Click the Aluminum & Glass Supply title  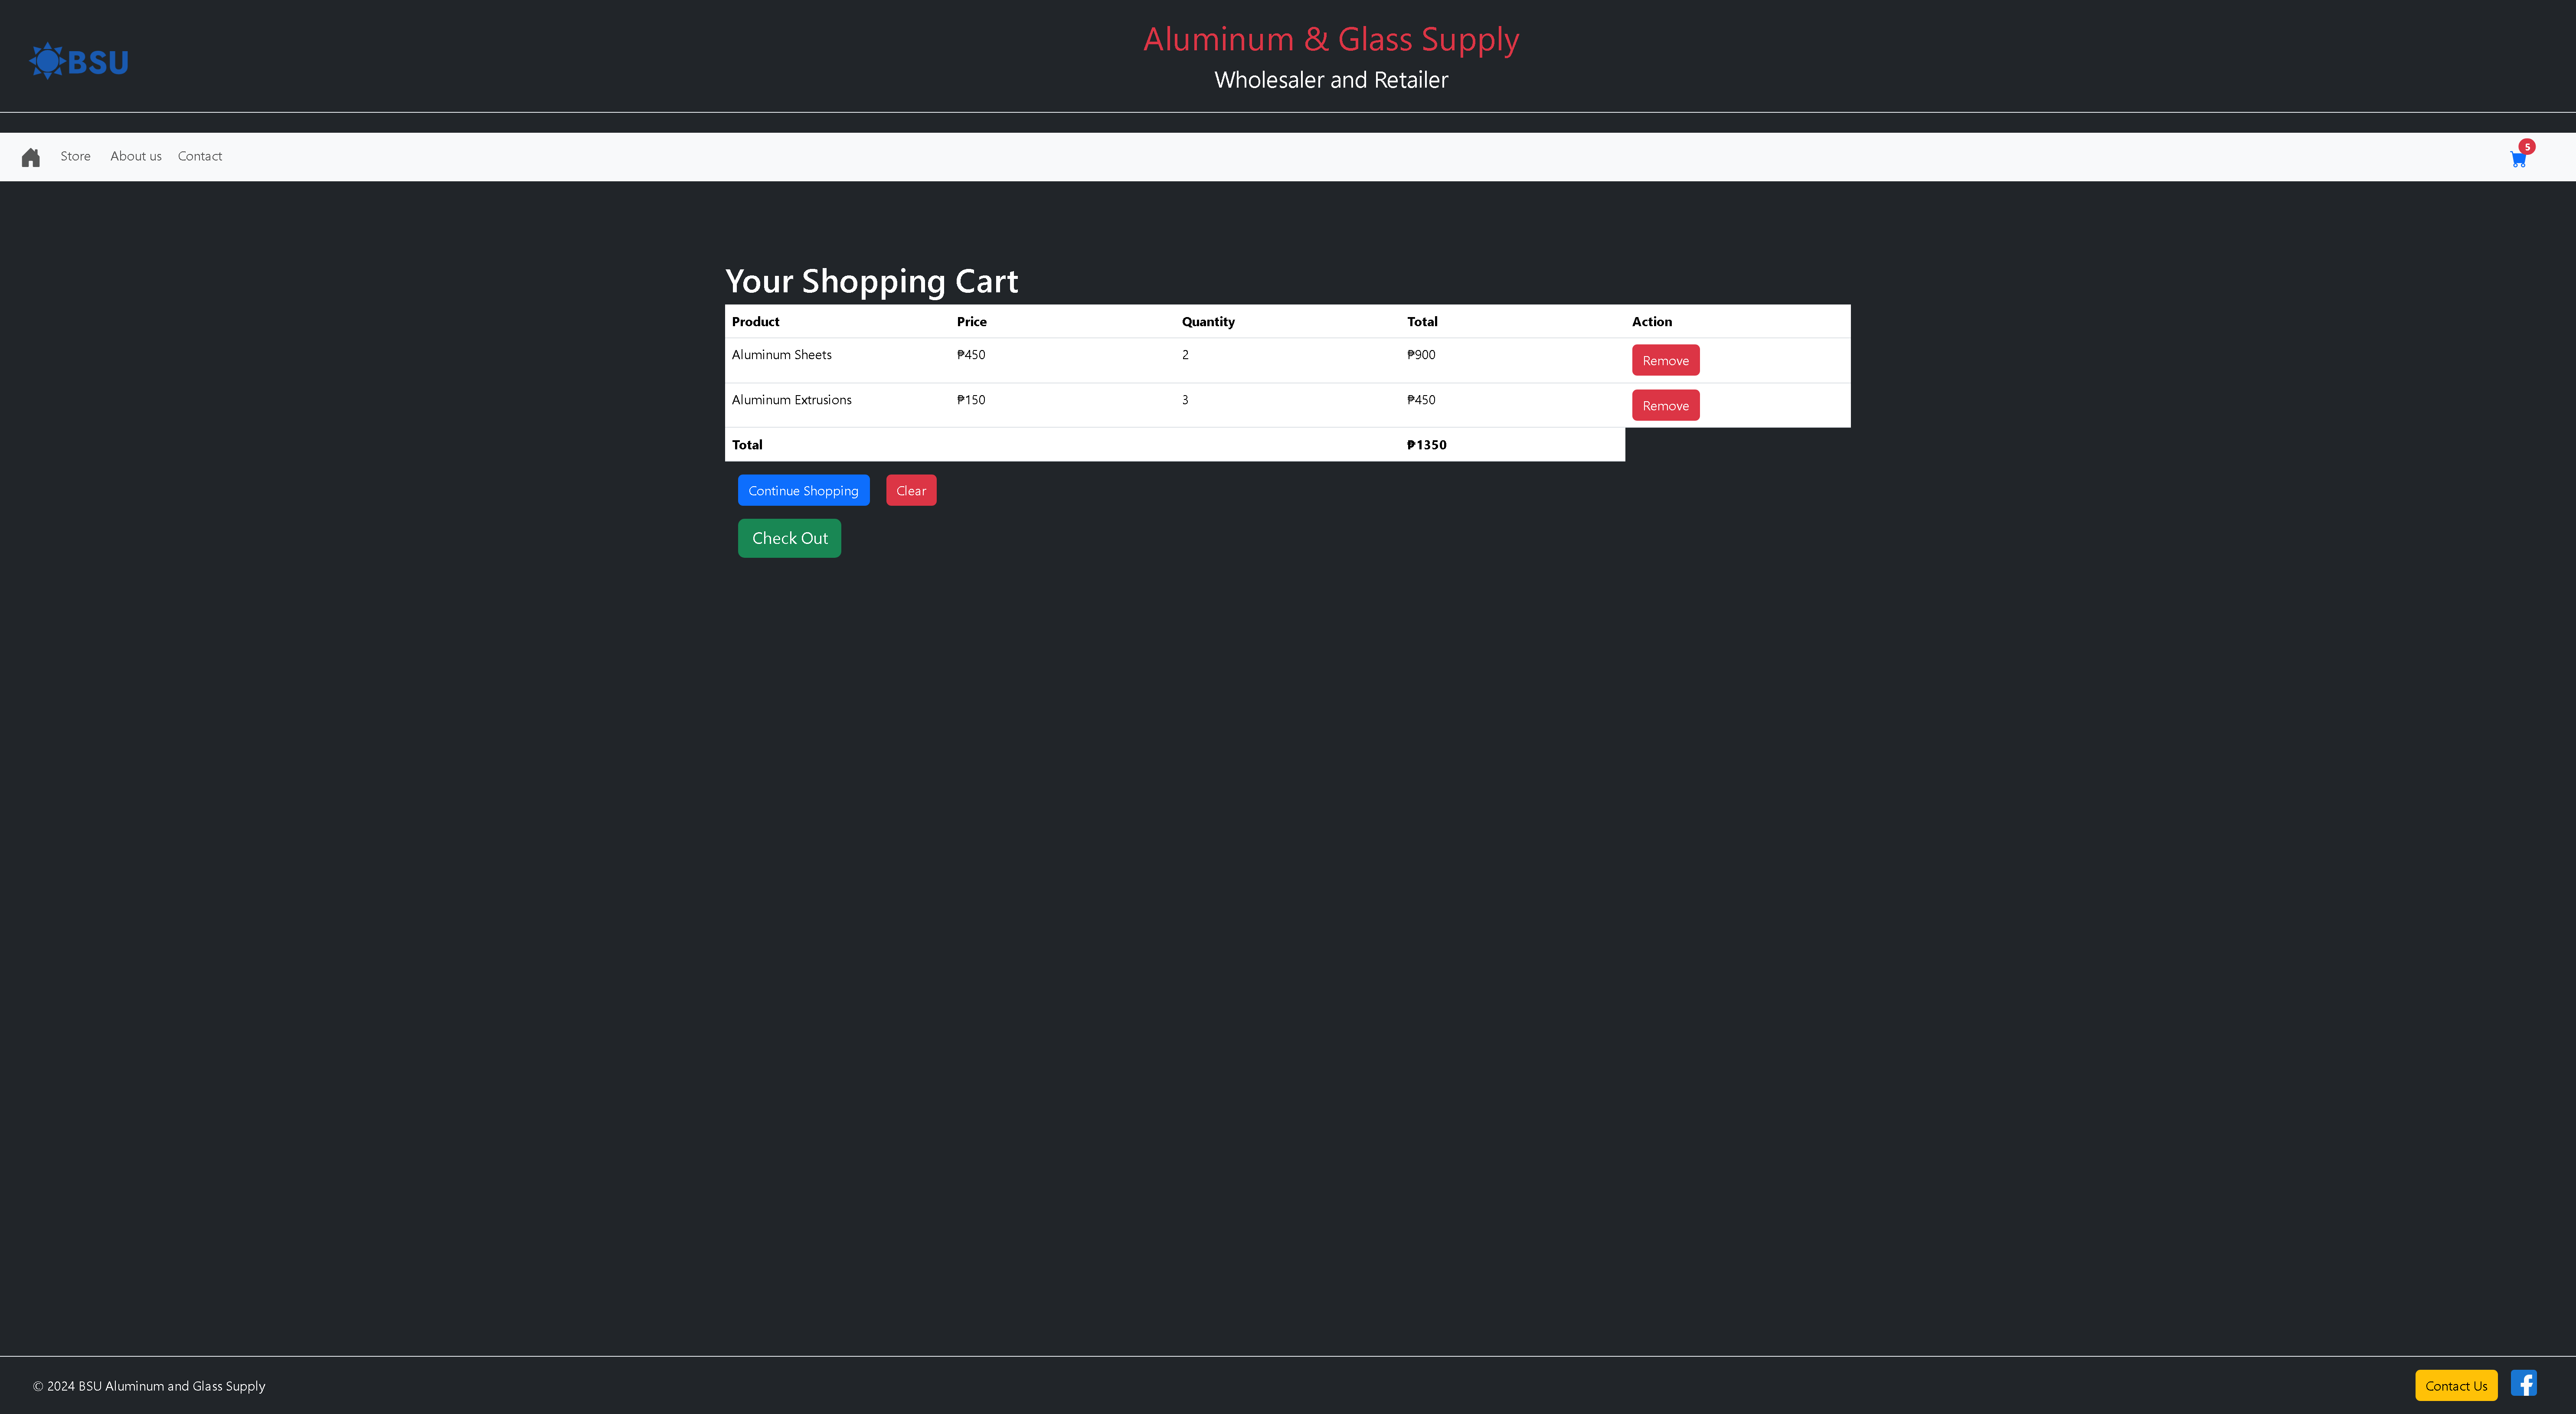tap(1331, 39)
